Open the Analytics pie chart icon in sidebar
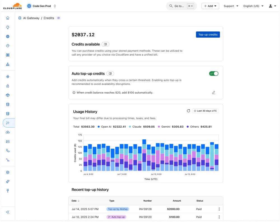The height and width of the screenshot is (222, 280). 8,46
